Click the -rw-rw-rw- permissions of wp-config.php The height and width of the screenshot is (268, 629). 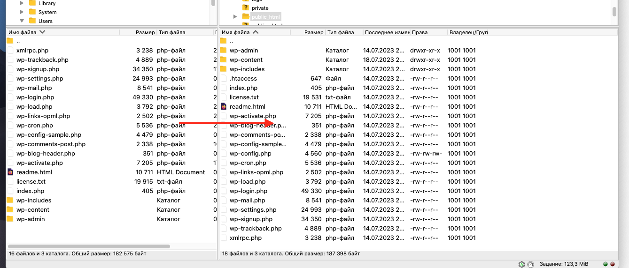tap(426, 153)
